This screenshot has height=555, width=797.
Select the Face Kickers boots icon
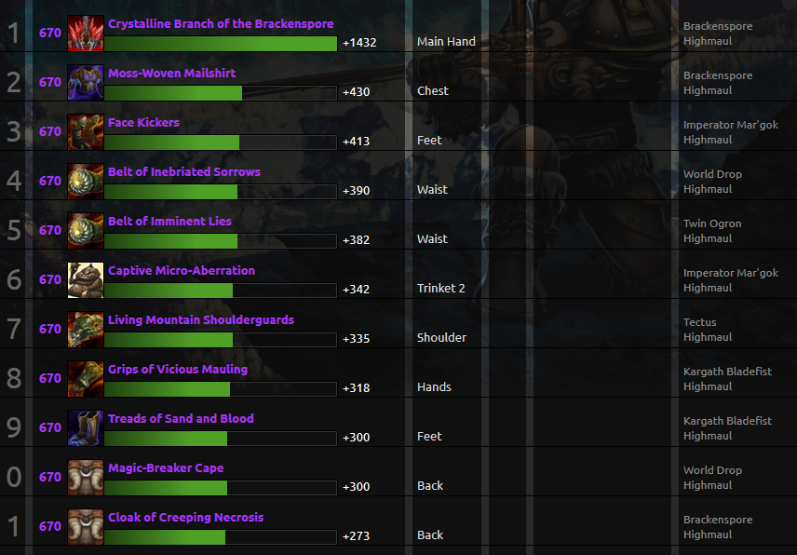point(86,131)
